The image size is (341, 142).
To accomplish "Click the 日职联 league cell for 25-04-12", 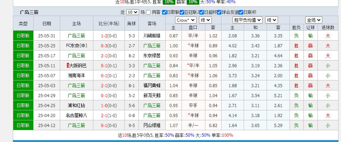I will 23,125.
